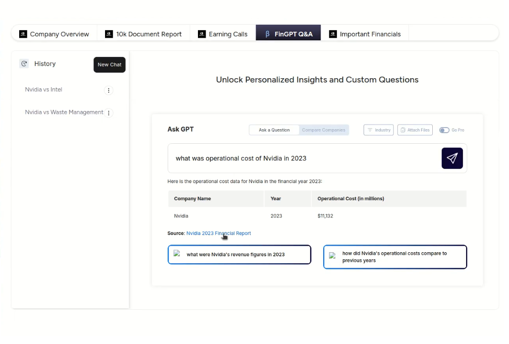The image size is (509, 344).
Task: Send the question with the paper plane button
Action: pos(452,158)
